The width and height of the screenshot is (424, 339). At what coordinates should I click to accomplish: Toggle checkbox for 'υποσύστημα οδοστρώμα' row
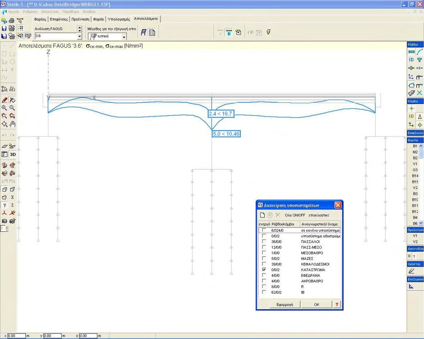coord(264,236)
